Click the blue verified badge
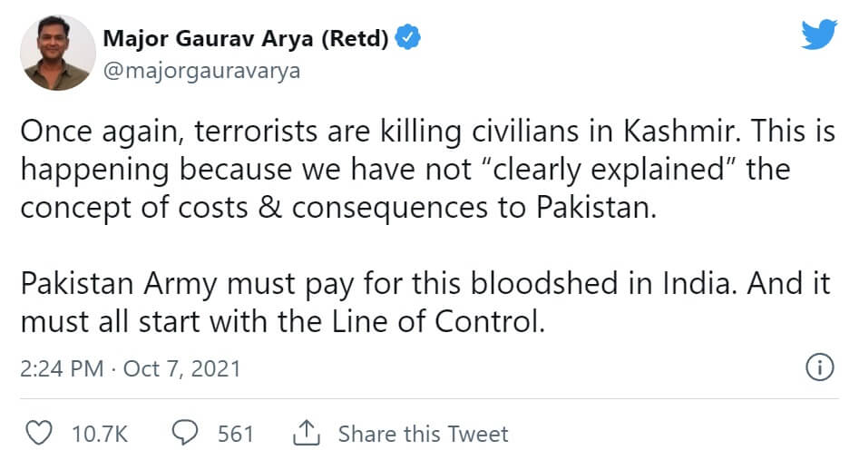This screenshot has height=460, width=859. (408, 39)
